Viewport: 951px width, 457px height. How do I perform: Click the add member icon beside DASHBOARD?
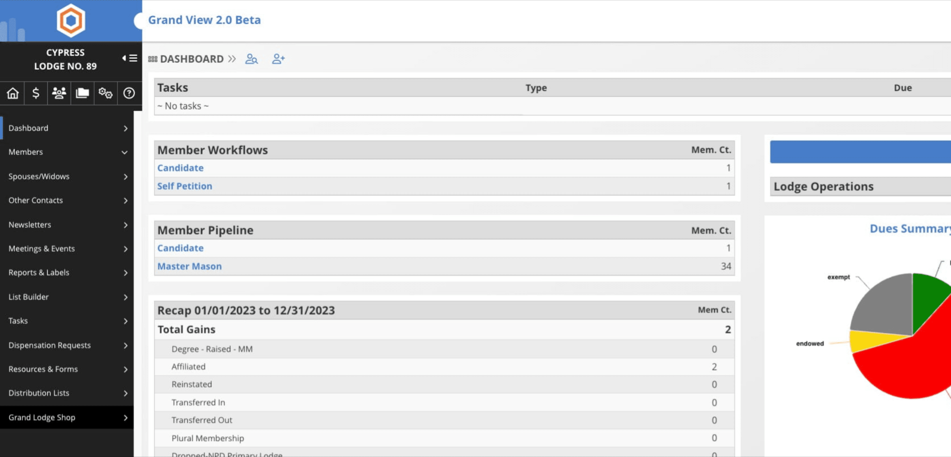point(278,59)
